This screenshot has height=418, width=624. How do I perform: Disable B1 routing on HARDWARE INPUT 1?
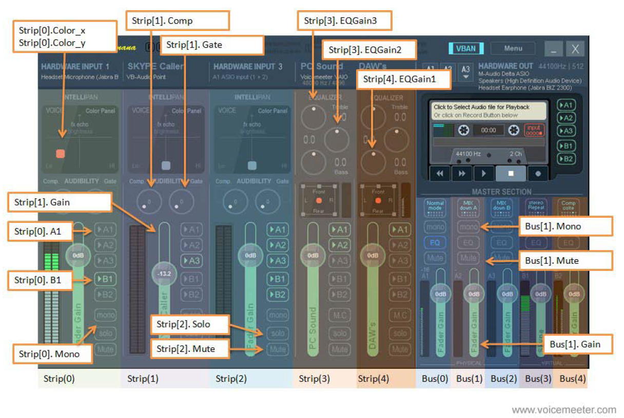coord(105,279)
